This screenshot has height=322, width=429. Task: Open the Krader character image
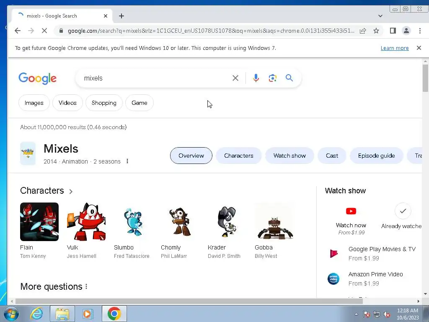(227, 222)
